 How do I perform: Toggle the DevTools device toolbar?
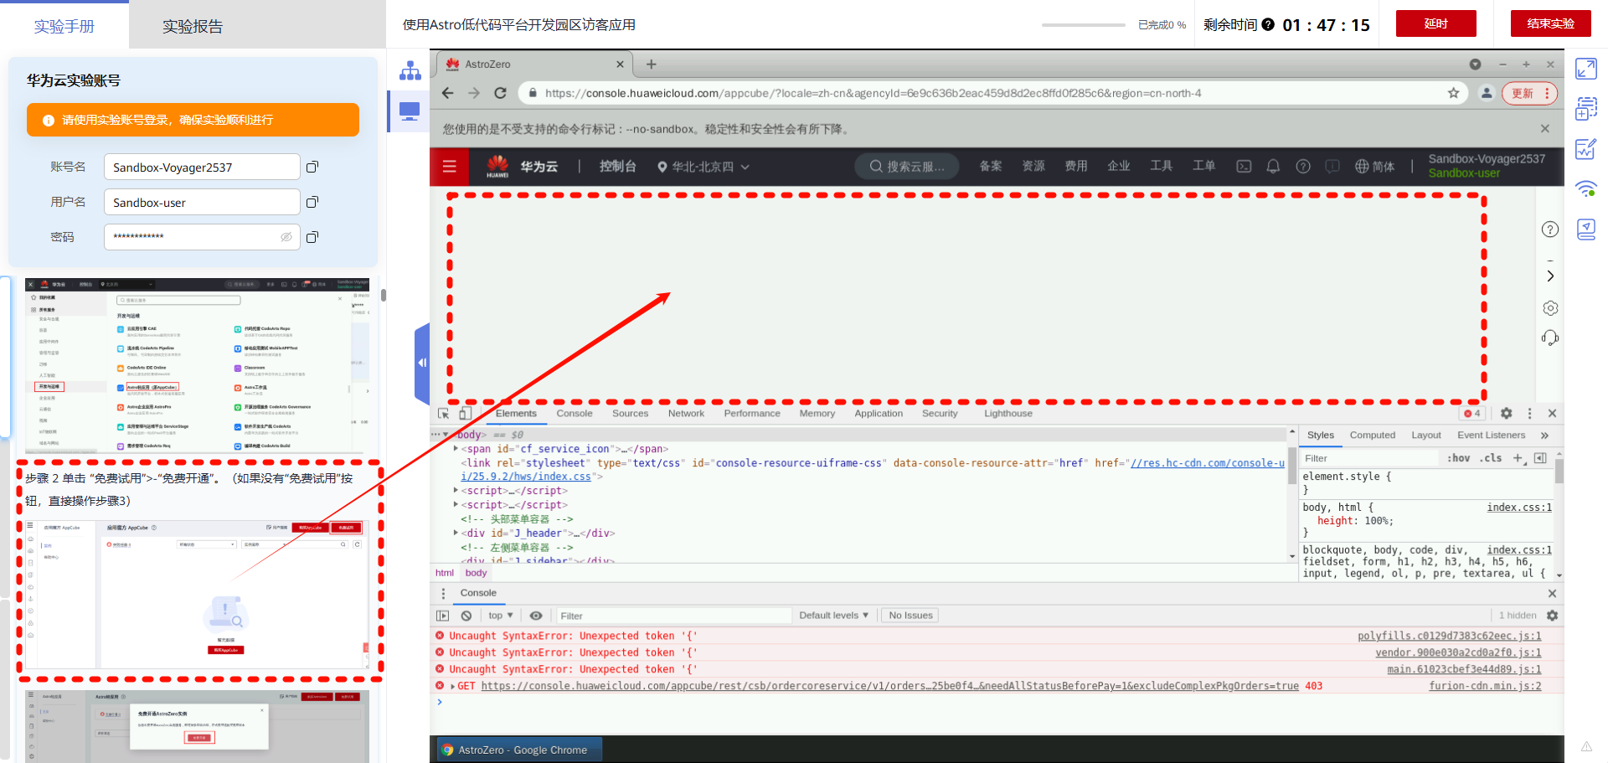465,414
